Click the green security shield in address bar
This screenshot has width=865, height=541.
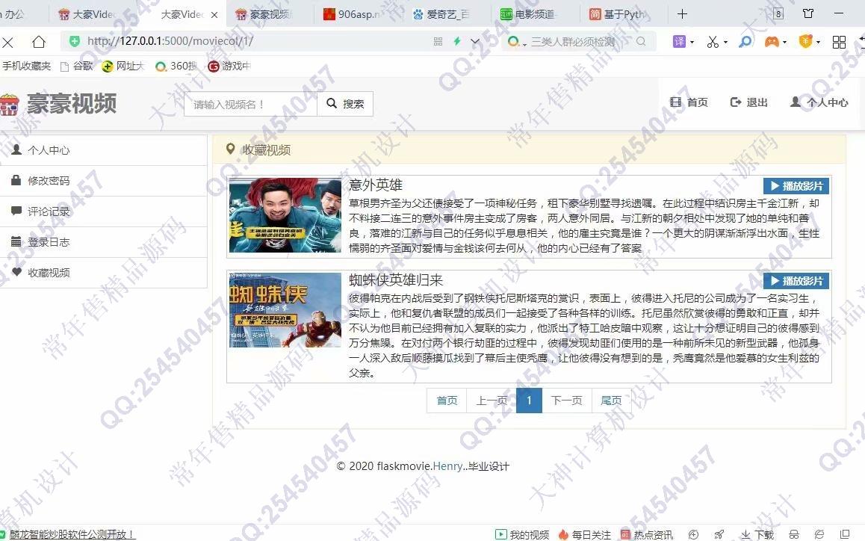(75, 41)
